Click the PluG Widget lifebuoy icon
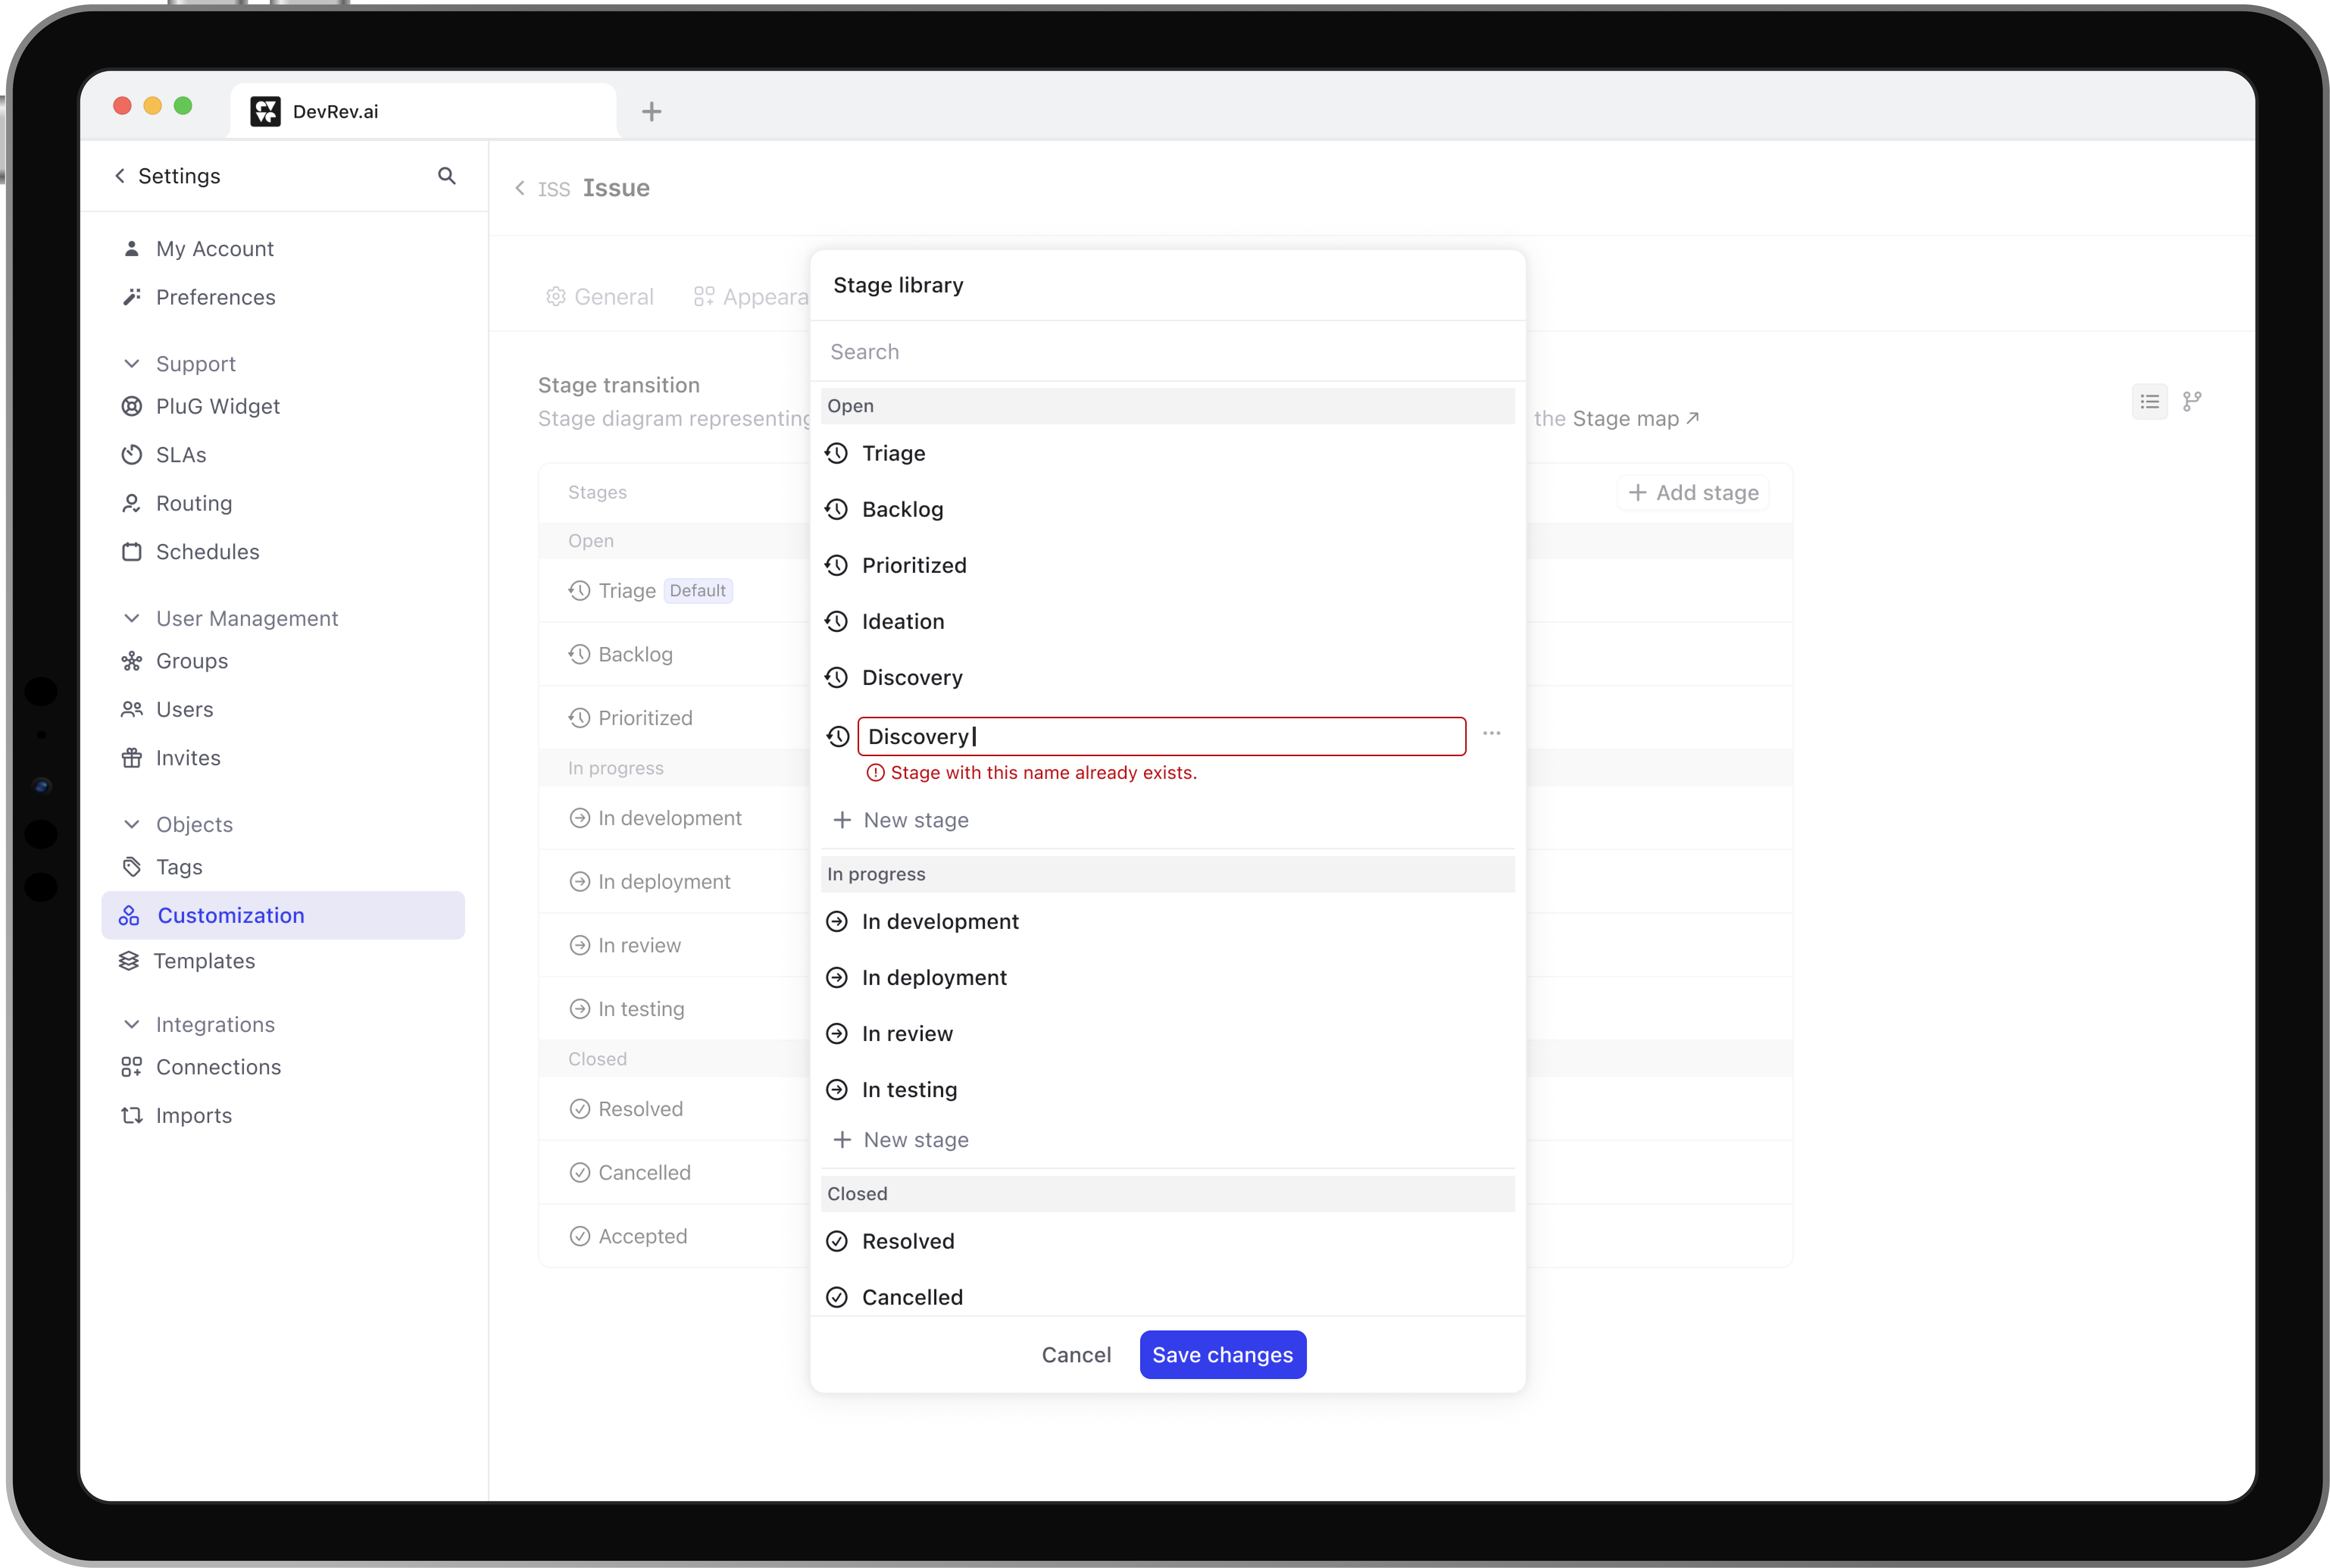The height and width of the screenshot is (1568, 2330). click(131, 406)
